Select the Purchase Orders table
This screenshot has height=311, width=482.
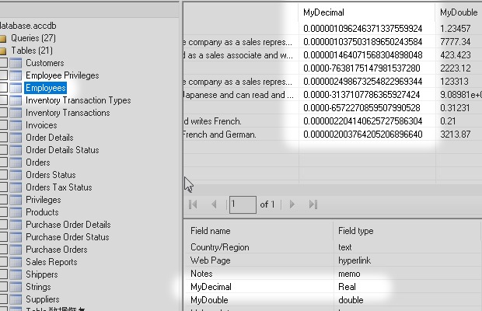point(56,250)
